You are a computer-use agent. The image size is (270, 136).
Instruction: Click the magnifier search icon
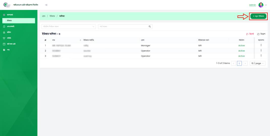pyautogui.click(x=150, y=26)
